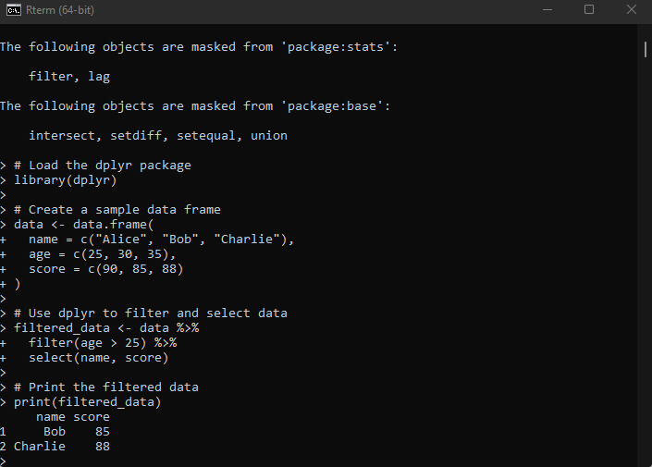This screenshot has width=652, height=467.
Task: Maximize the Rterm window
Action: coord(589,10)
